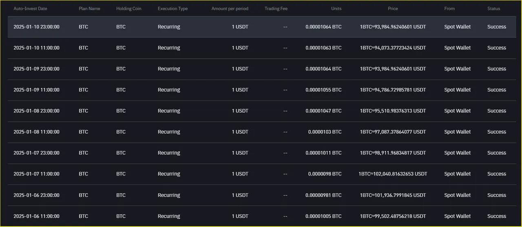Click the Trading Fee column header
The width and height of the screenshot is (522, 227).
[x=276, y=9]
